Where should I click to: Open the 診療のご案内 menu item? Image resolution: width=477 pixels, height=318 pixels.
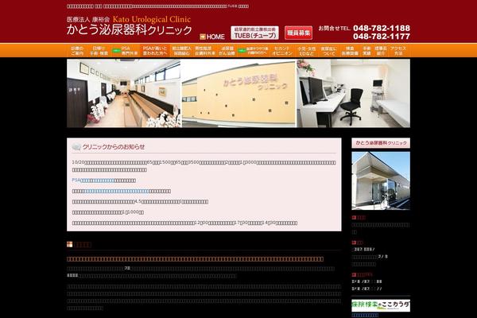[x=77, y=51]
